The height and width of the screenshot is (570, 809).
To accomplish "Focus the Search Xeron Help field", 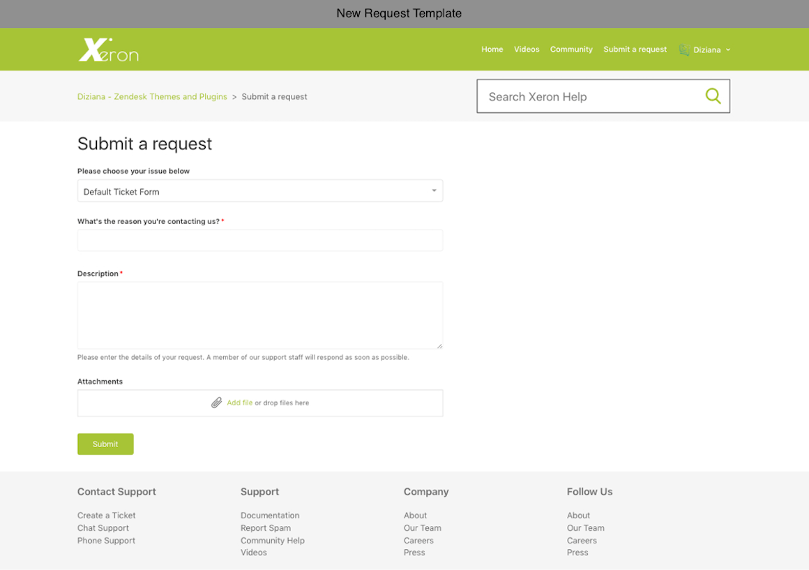I will tap(589, 96).
